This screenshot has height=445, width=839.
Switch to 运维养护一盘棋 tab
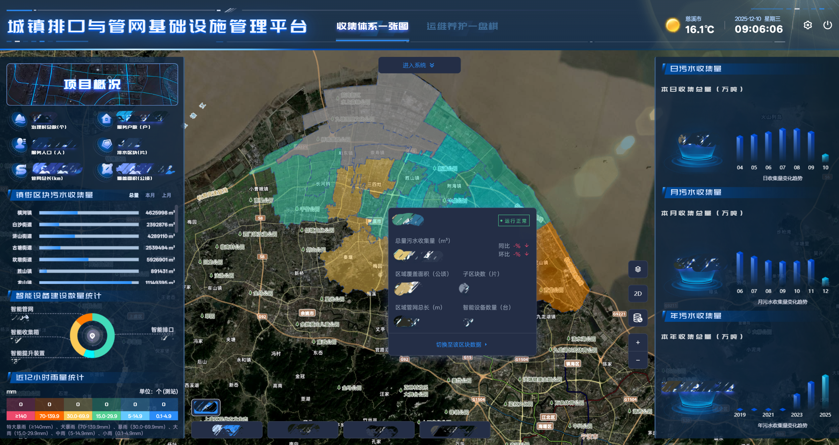point(462,26)
